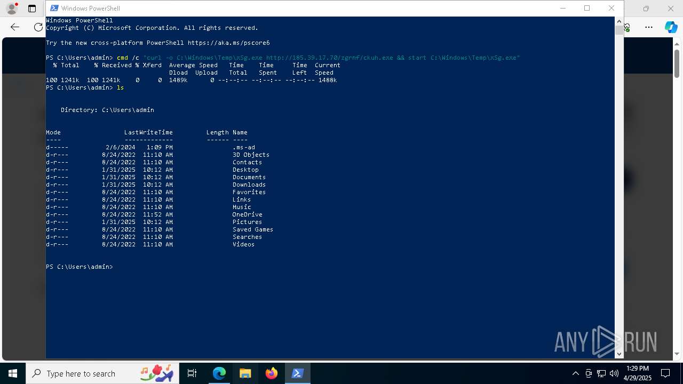The height and width of the screenshot is (384, 683).
Task: Click the https://aka.ms/pscore6 text
Action: pos(228,43)
